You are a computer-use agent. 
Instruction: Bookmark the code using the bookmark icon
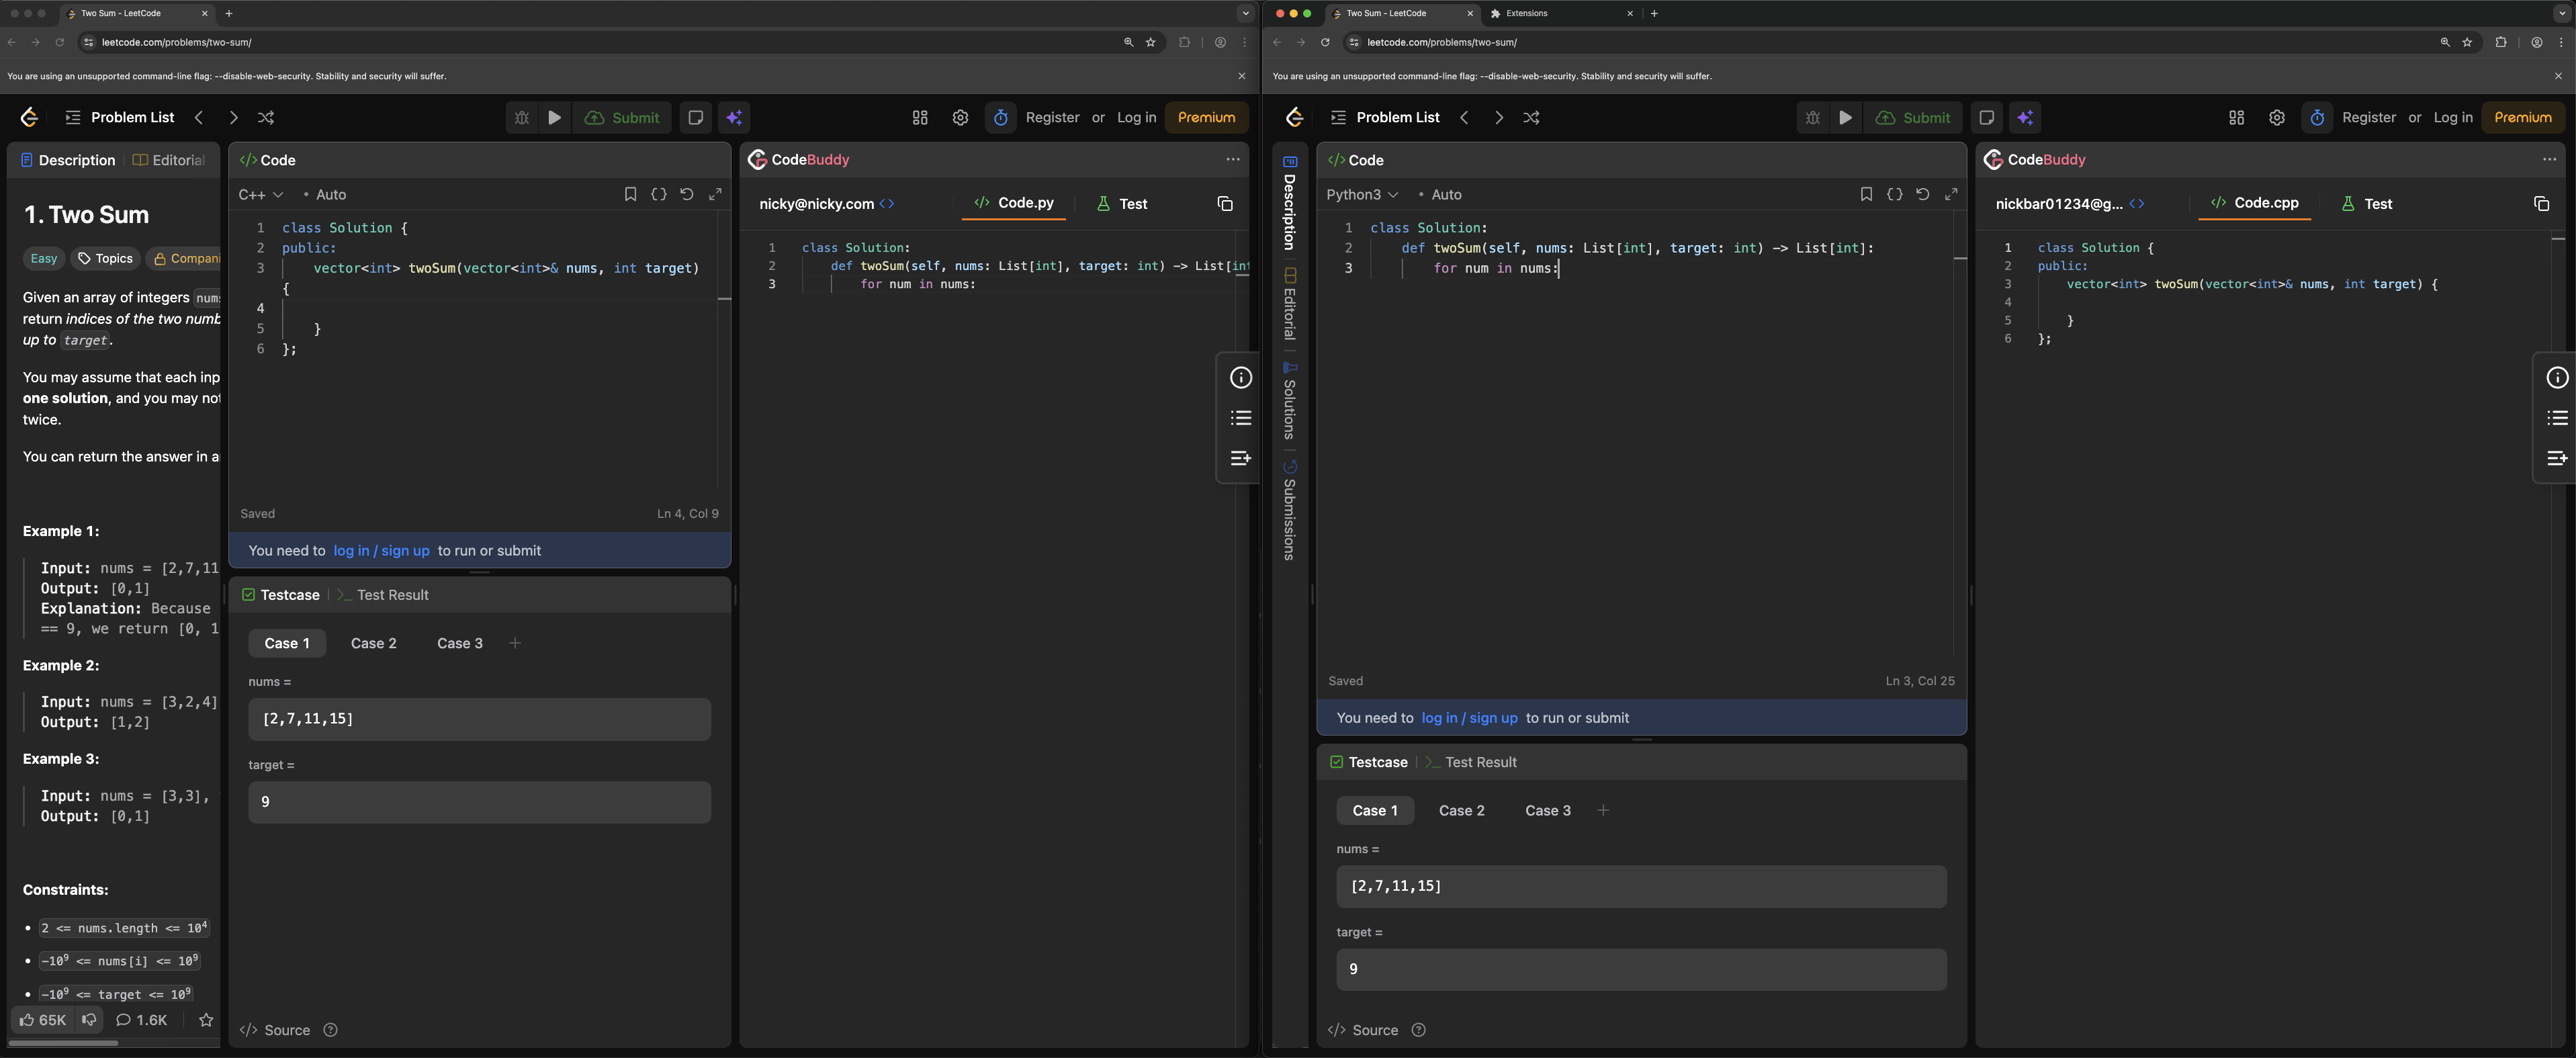tap(630, 194)
